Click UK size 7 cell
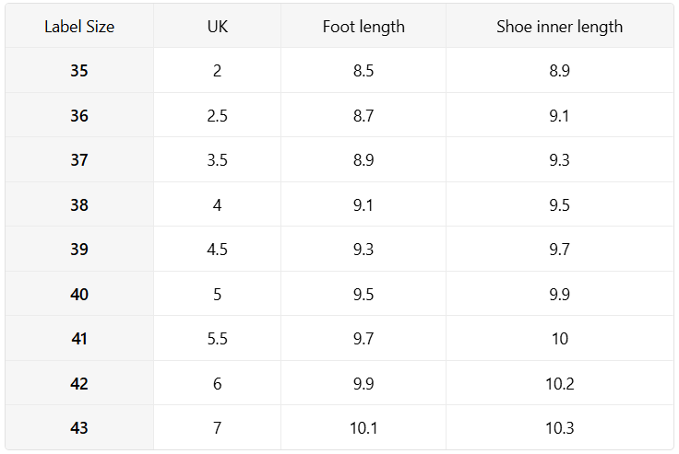Viewport: 679px width, 454px height. pyautogui.click(x=218, y=427)
